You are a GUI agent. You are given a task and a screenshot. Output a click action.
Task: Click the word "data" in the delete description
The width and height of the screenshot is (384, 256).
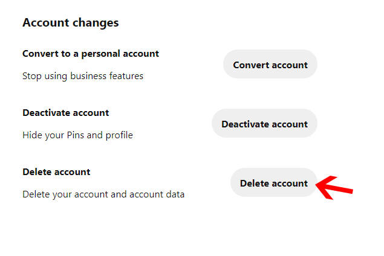pos(175,194)
